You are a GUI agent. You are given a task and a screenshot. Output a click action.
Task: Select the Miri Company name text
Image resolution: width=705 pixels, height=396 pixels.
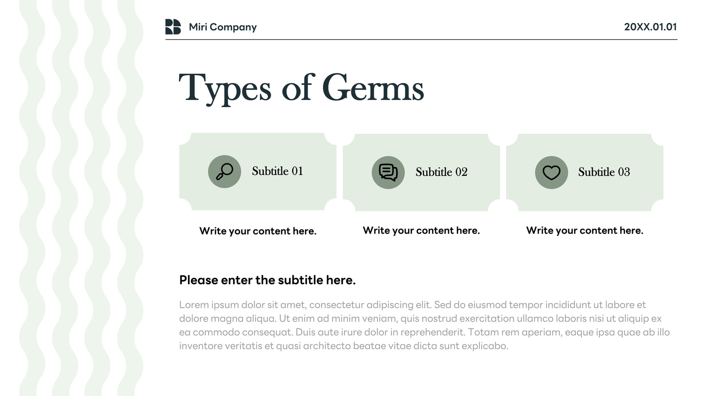click(x=223, y=27)
